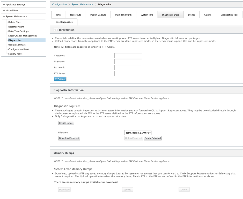This screenshot has height=199, width=243.
Task: Click the Delete Selected button
Action: point(153,138)
